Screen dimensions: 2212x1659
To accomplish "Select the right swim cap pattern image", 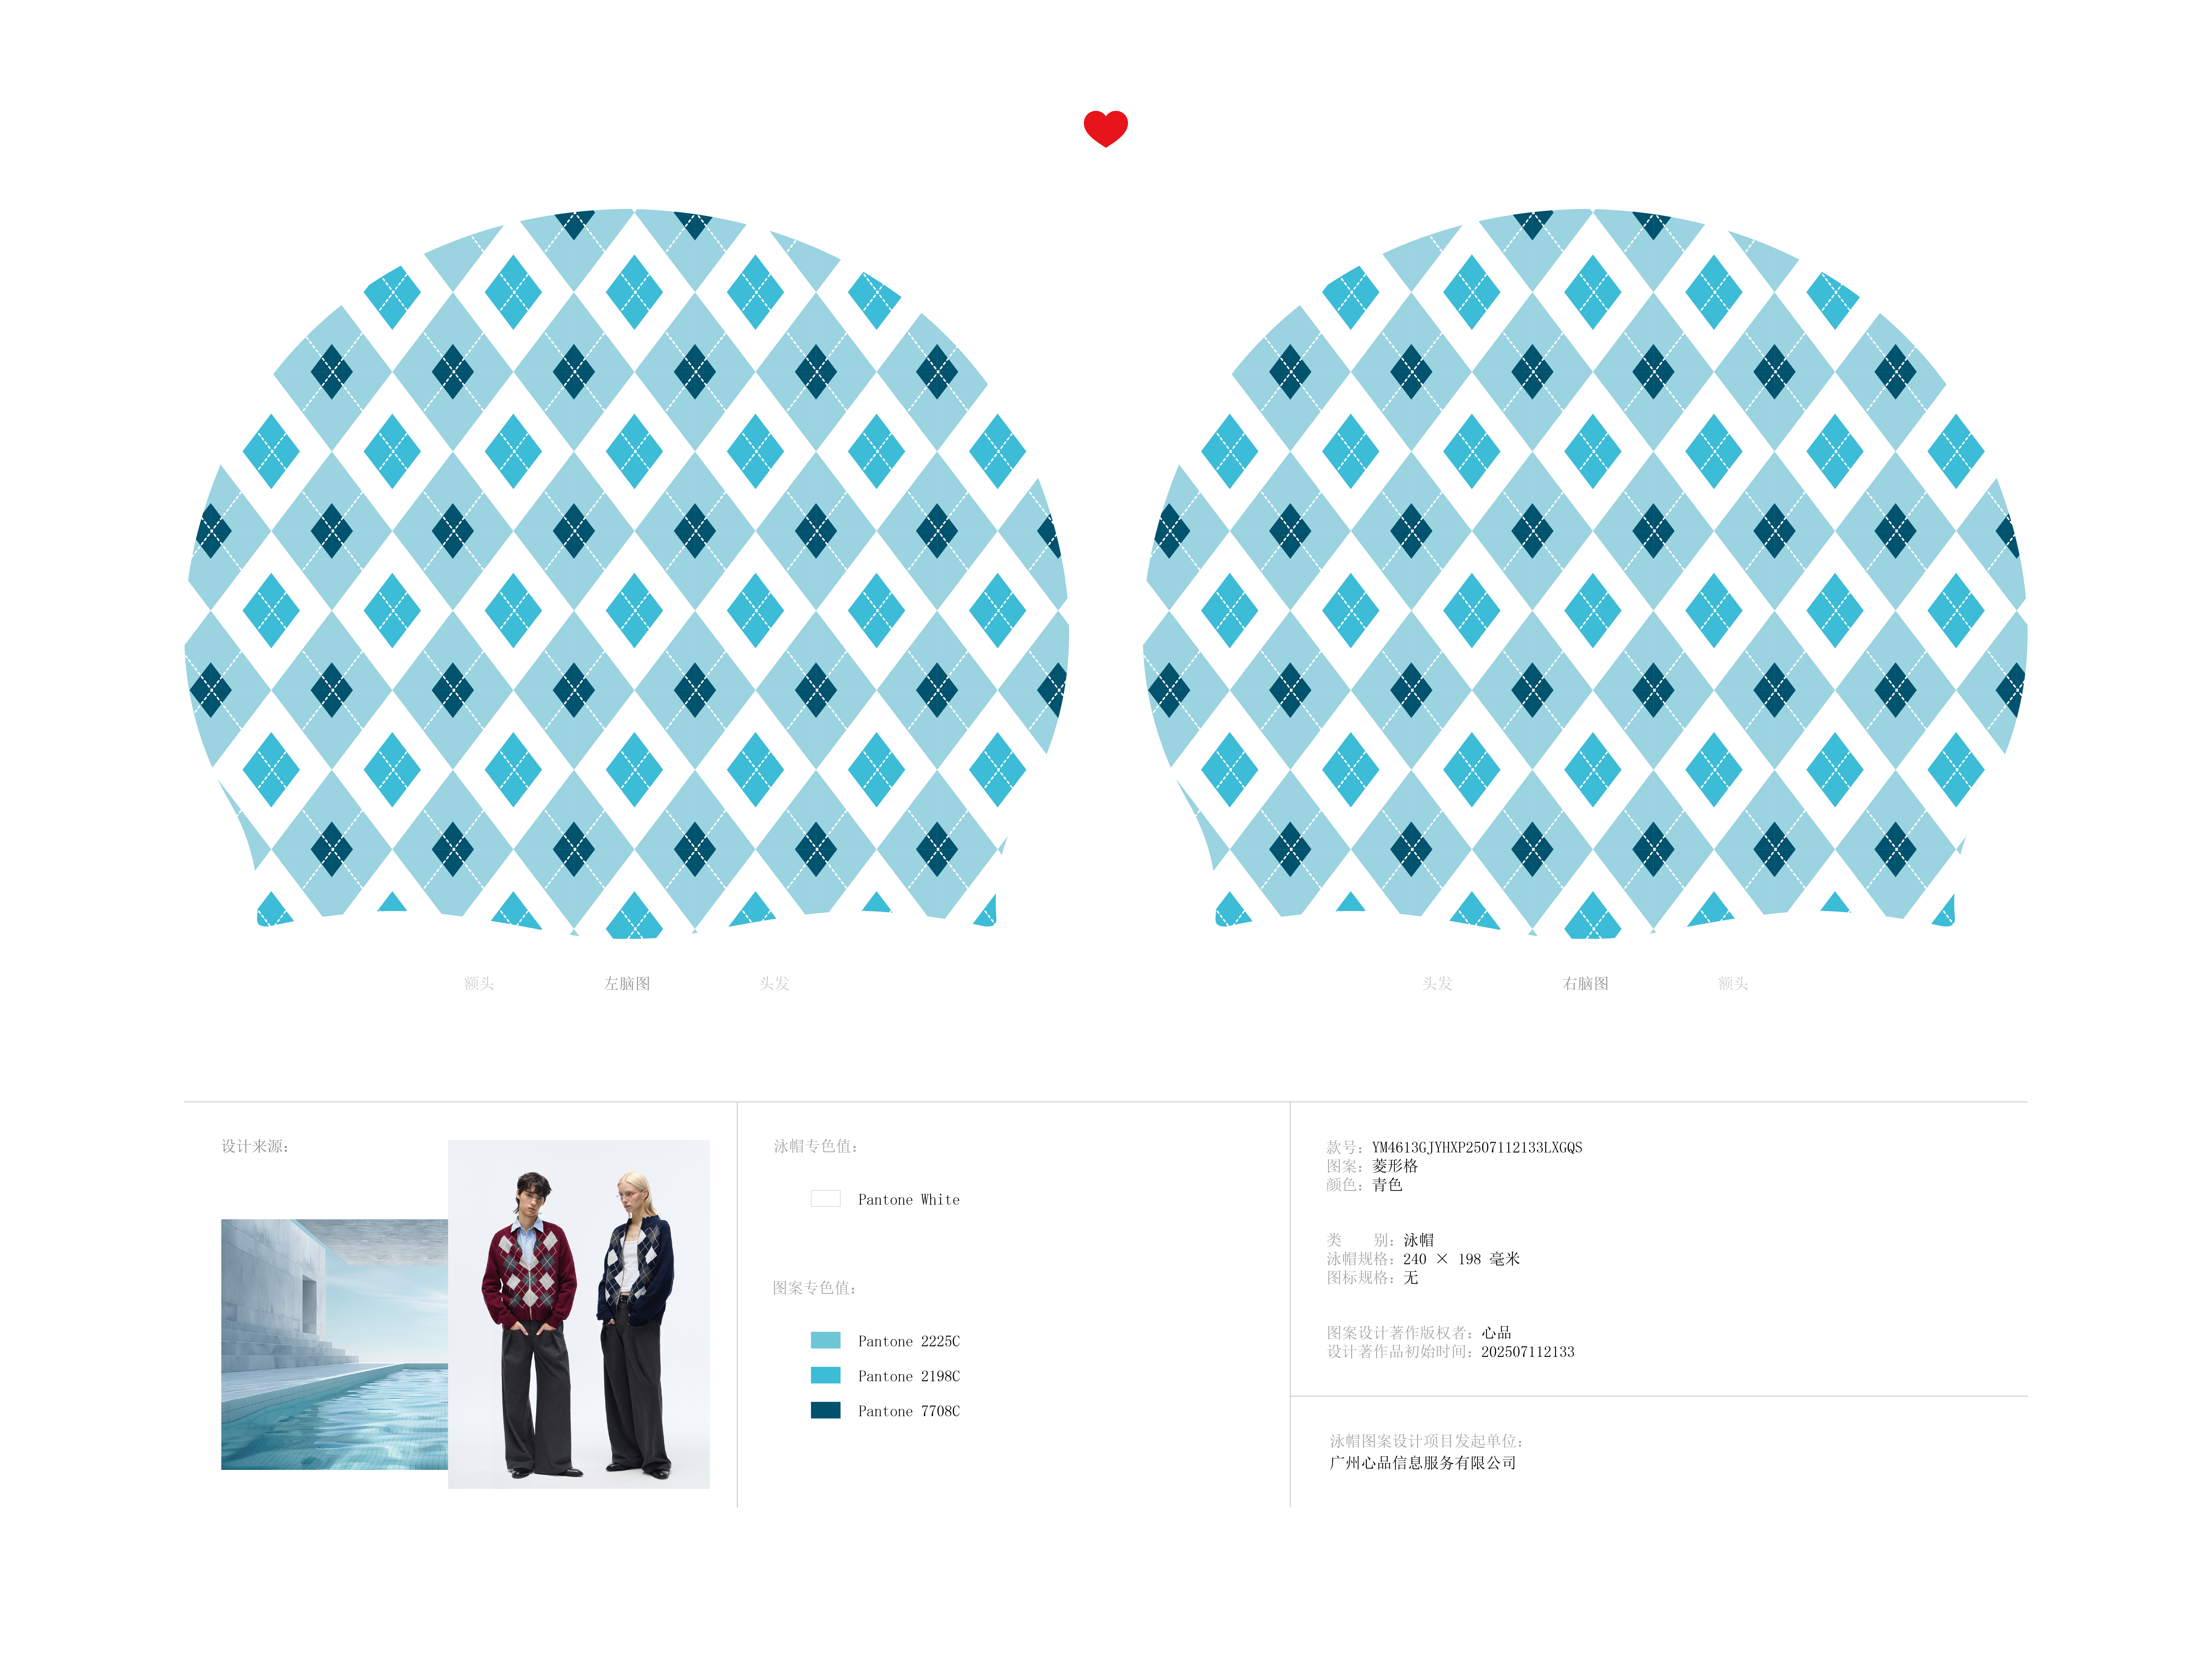I will coord(1585,573).
